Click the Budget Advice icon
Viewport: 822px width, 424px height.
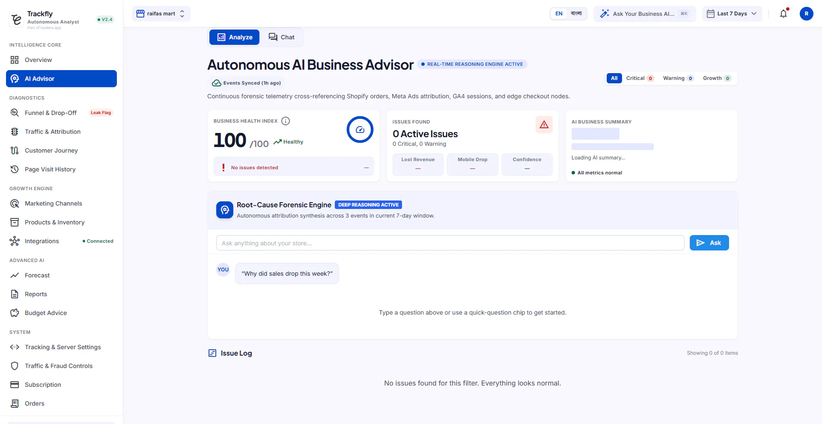pos(15,313)
